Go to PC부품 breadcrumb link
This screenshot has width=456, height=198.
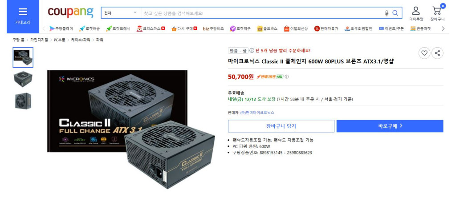pyautogui.click(x=60, y=40)
